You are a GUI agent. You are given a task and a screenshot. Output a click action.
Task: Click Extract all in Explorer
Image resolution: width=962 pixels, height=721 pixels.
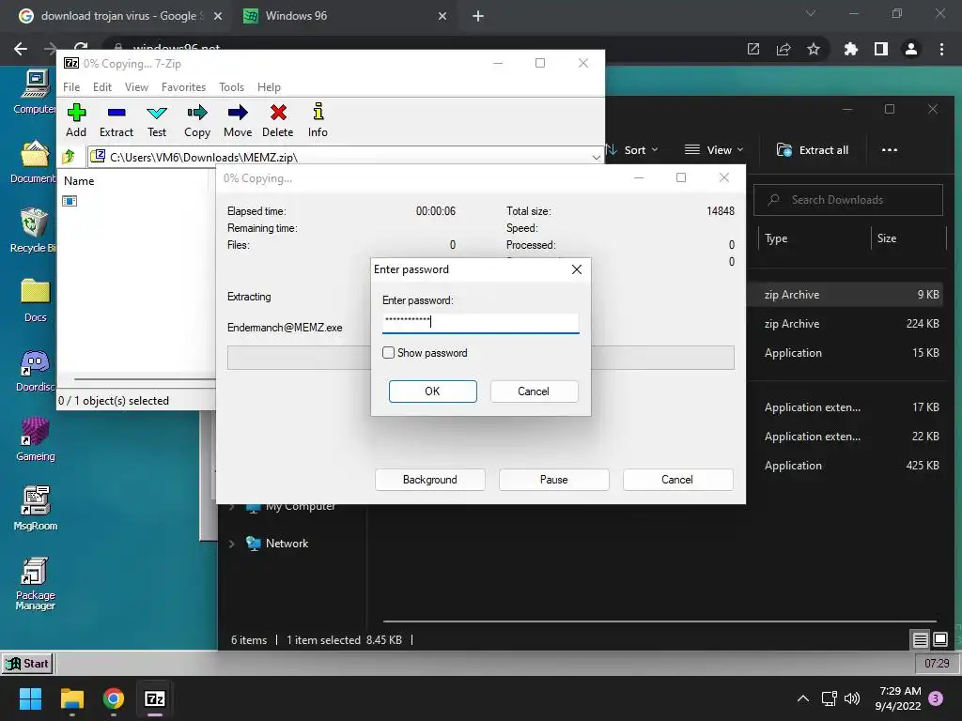coord(813,150)
